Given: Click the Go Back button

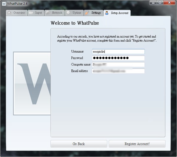Looking at the screenshot, I should click(79, 144).
